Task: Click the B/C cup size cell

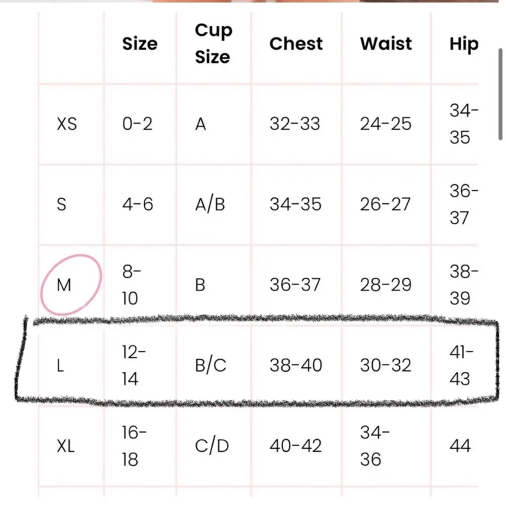Action: (x=210, y=365)
